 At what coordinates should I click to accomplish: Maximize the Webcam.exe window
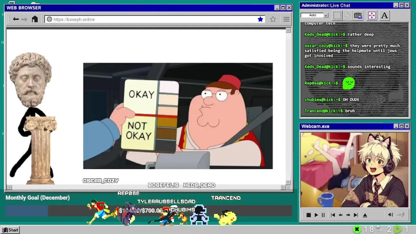(x=401, y=126)
